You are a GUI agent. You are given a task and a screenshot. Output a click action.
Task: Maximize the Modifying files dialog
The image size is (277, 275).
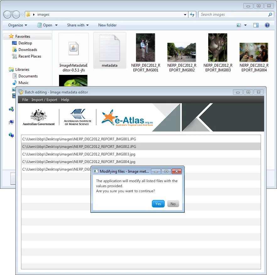[166, 171]
